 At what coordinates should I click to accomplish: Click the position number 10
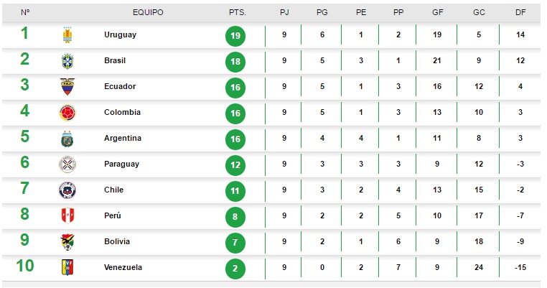25,266
